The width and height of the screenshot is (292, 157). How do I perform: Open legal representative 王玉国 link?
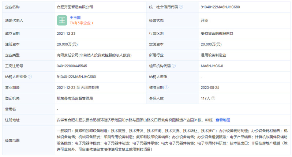point(75,18)
